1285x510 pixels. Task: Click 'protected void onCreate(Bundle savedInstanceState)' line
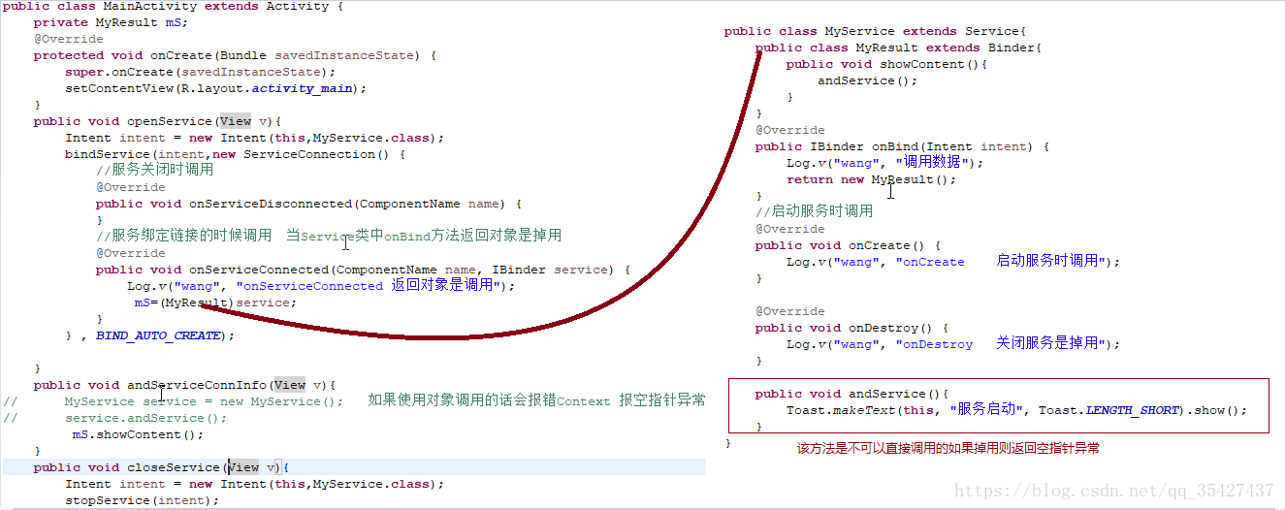click(235, 55)
